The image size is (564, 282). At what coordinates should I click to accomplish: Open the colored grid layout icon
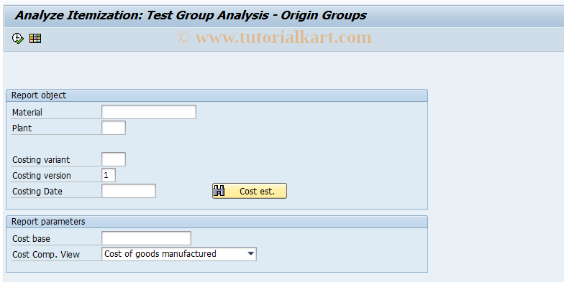[x=35, y=38]
